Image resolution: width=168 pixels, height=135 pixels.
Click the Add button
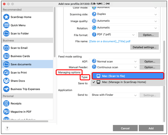click(151, 128)
